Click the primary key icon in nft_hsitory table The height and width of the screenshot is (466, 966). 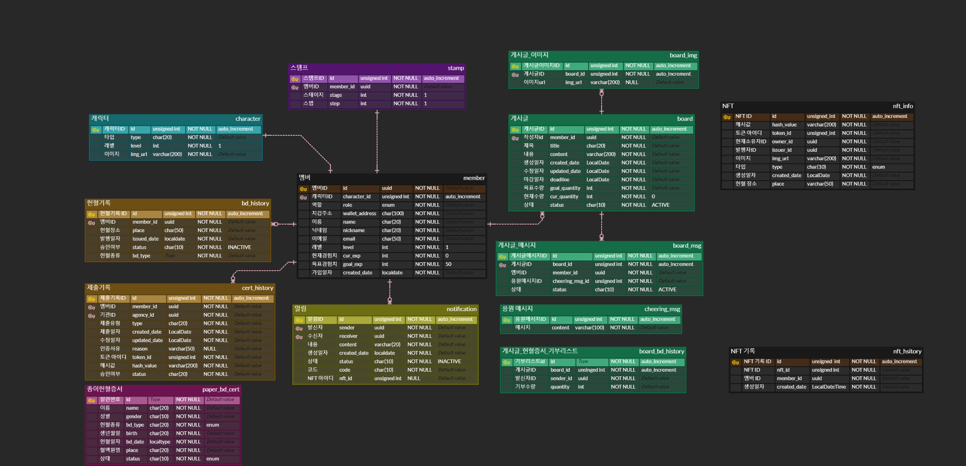click(735, 362)
